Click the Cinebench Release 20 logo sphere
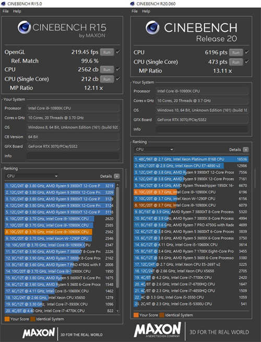Viewport: 261px width, 342px height. 152,28
